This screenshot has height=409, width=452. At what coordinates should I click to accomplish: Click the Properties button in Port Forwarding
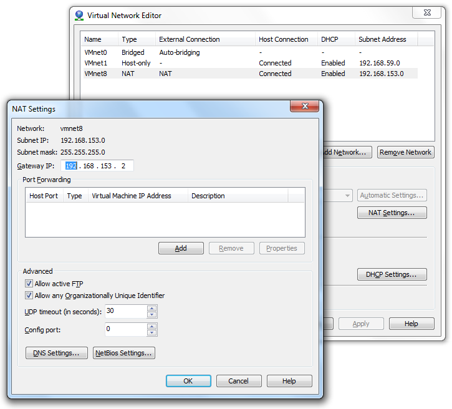point(282,248)
